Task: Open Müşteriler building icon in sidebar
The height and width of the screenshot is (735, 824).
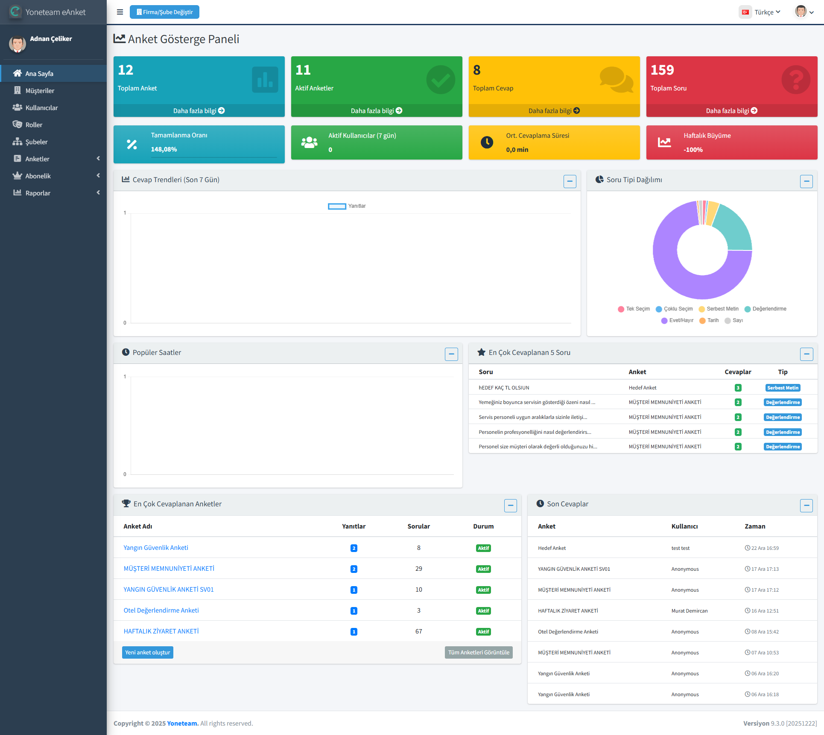Action: (x=18, y=90)
